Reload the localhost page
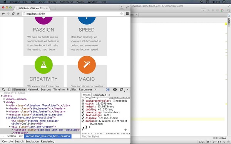Viewport: 231px width, 144px height. point(13,14)
